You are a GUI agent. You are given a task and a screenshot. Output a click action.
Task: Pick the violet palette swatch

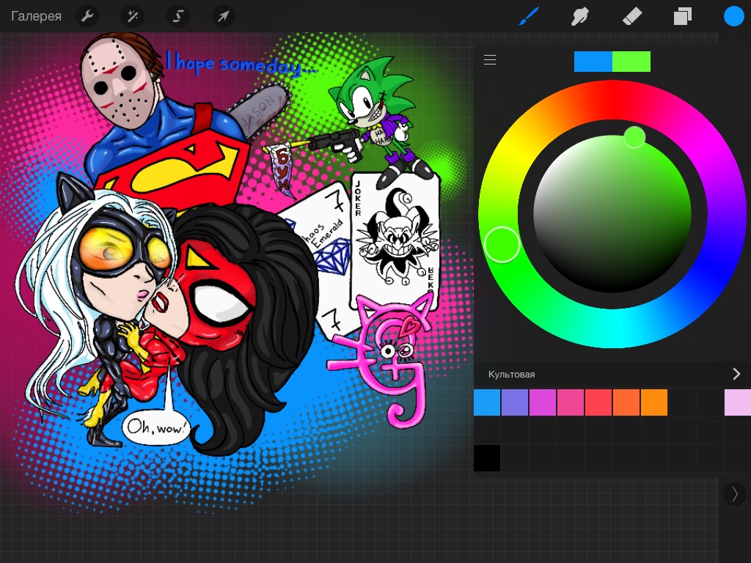point(515,402)
